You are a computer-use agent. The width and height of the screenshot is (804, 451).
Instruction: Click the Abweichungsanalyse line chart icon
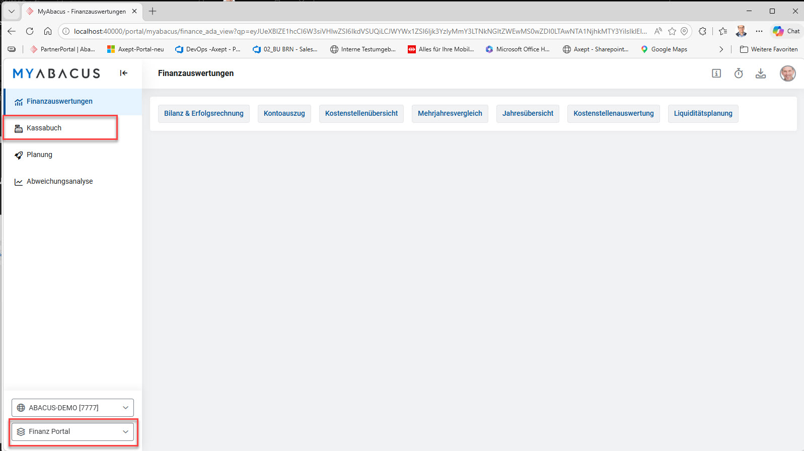click(19, 182)
